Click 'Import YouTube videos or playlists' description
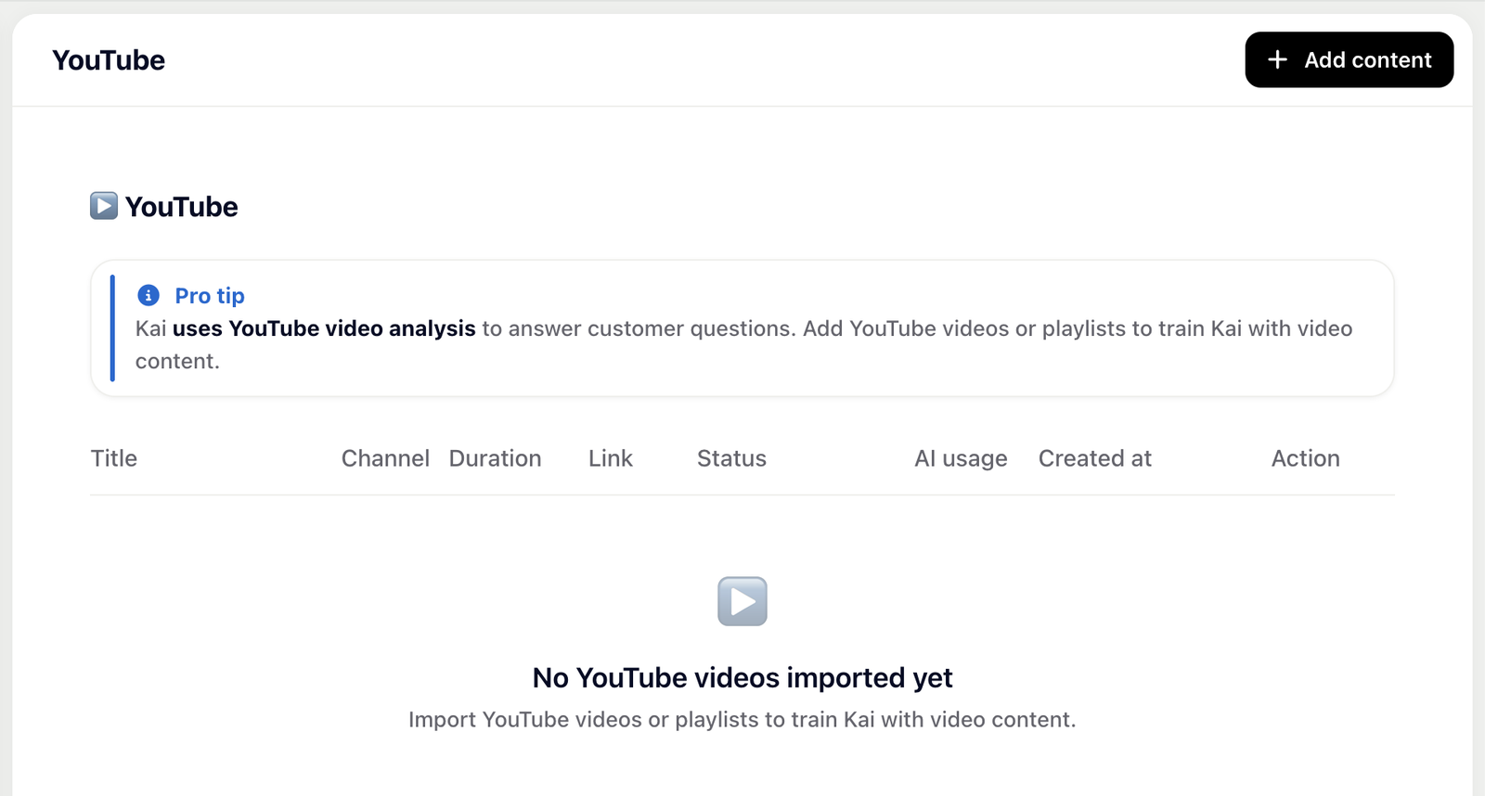 coord(742,720)
